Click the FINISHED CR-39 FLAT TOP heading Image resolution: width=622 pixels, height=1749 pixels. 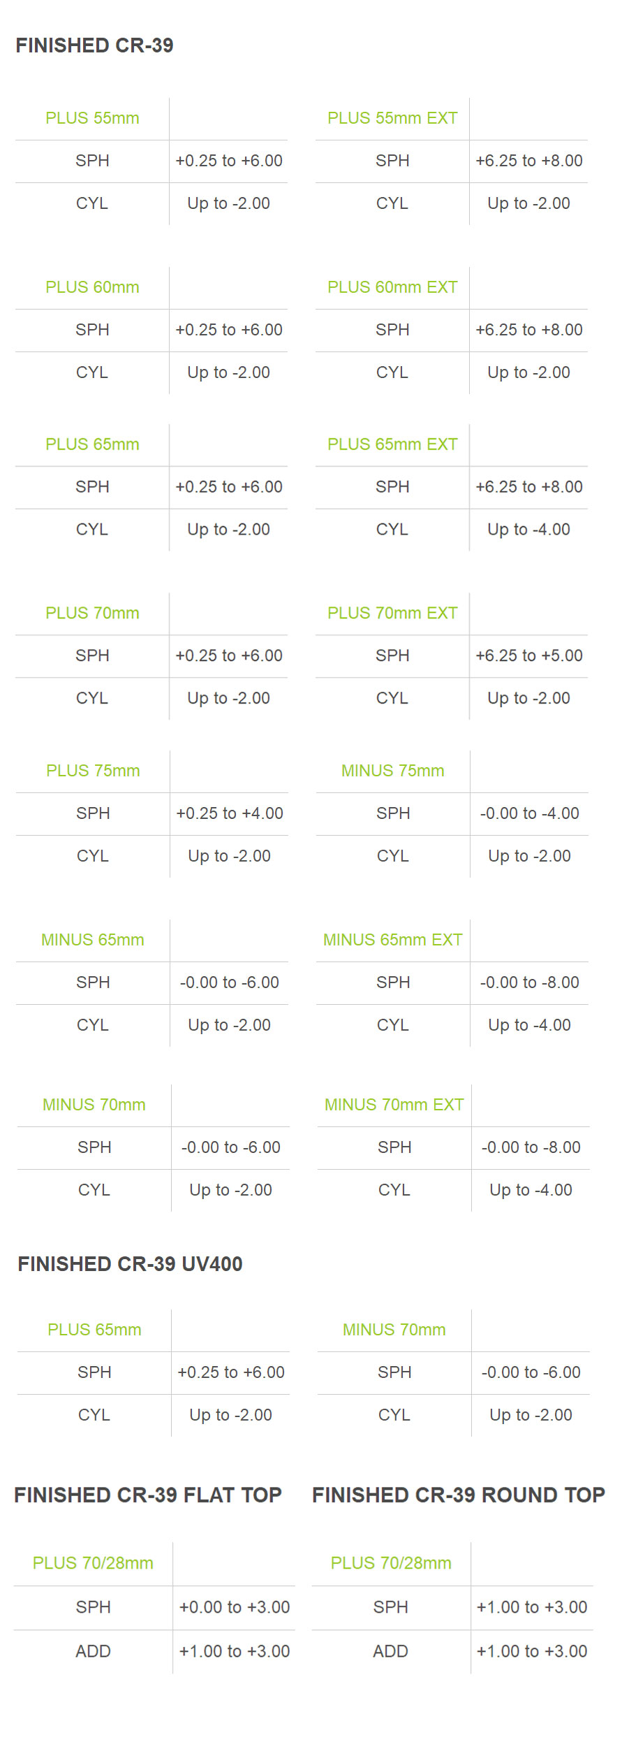(x=148, y=1495)
